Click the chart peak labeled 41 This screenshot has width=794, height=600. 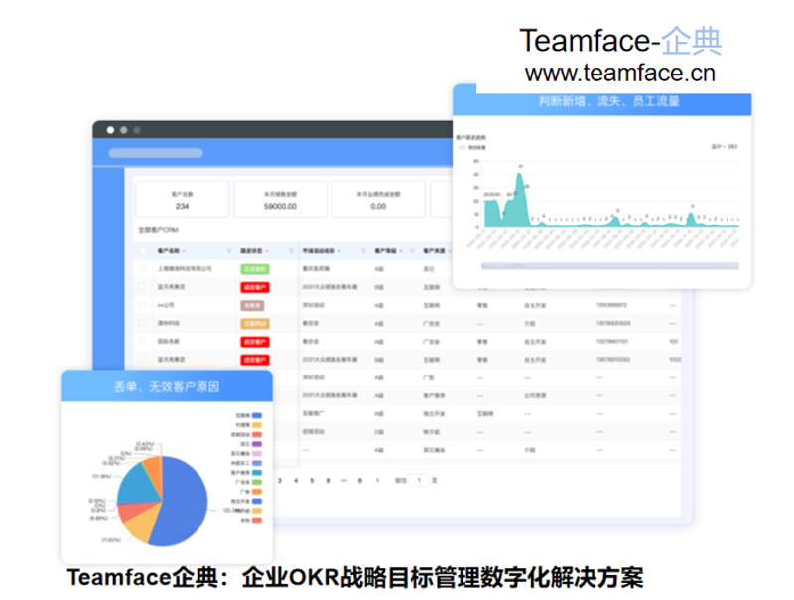519,174
